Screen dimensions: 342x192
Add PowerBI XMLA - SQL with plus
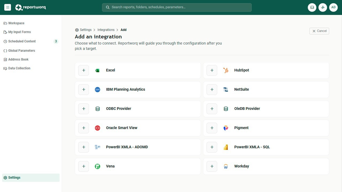point(212,147)
